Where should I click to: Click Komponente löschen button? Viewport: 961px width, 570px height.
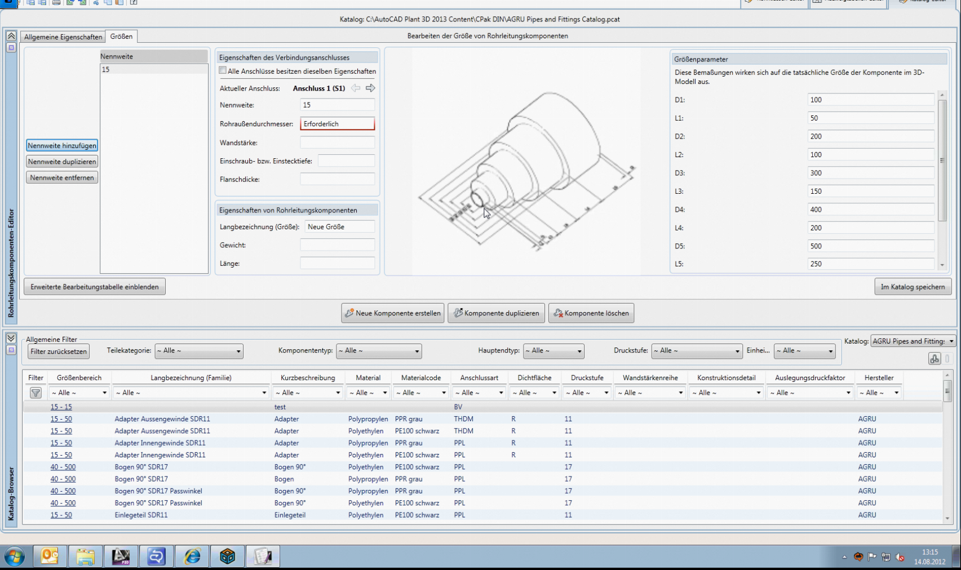point(591,313)
